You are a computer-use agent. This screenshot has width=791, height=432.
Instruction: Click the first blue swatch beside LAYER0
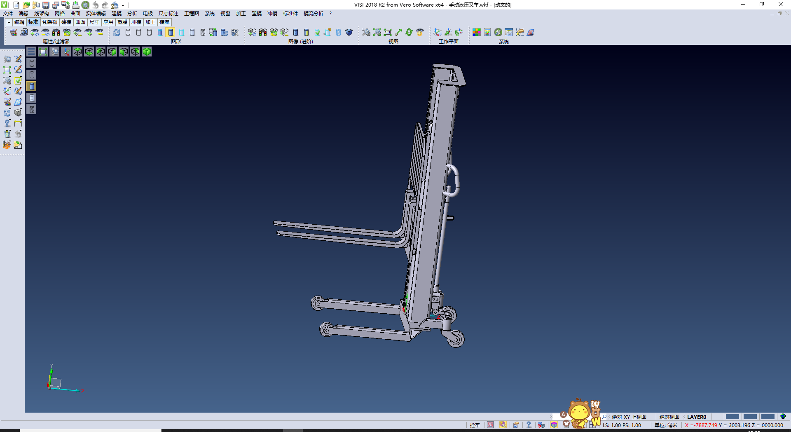732,417
